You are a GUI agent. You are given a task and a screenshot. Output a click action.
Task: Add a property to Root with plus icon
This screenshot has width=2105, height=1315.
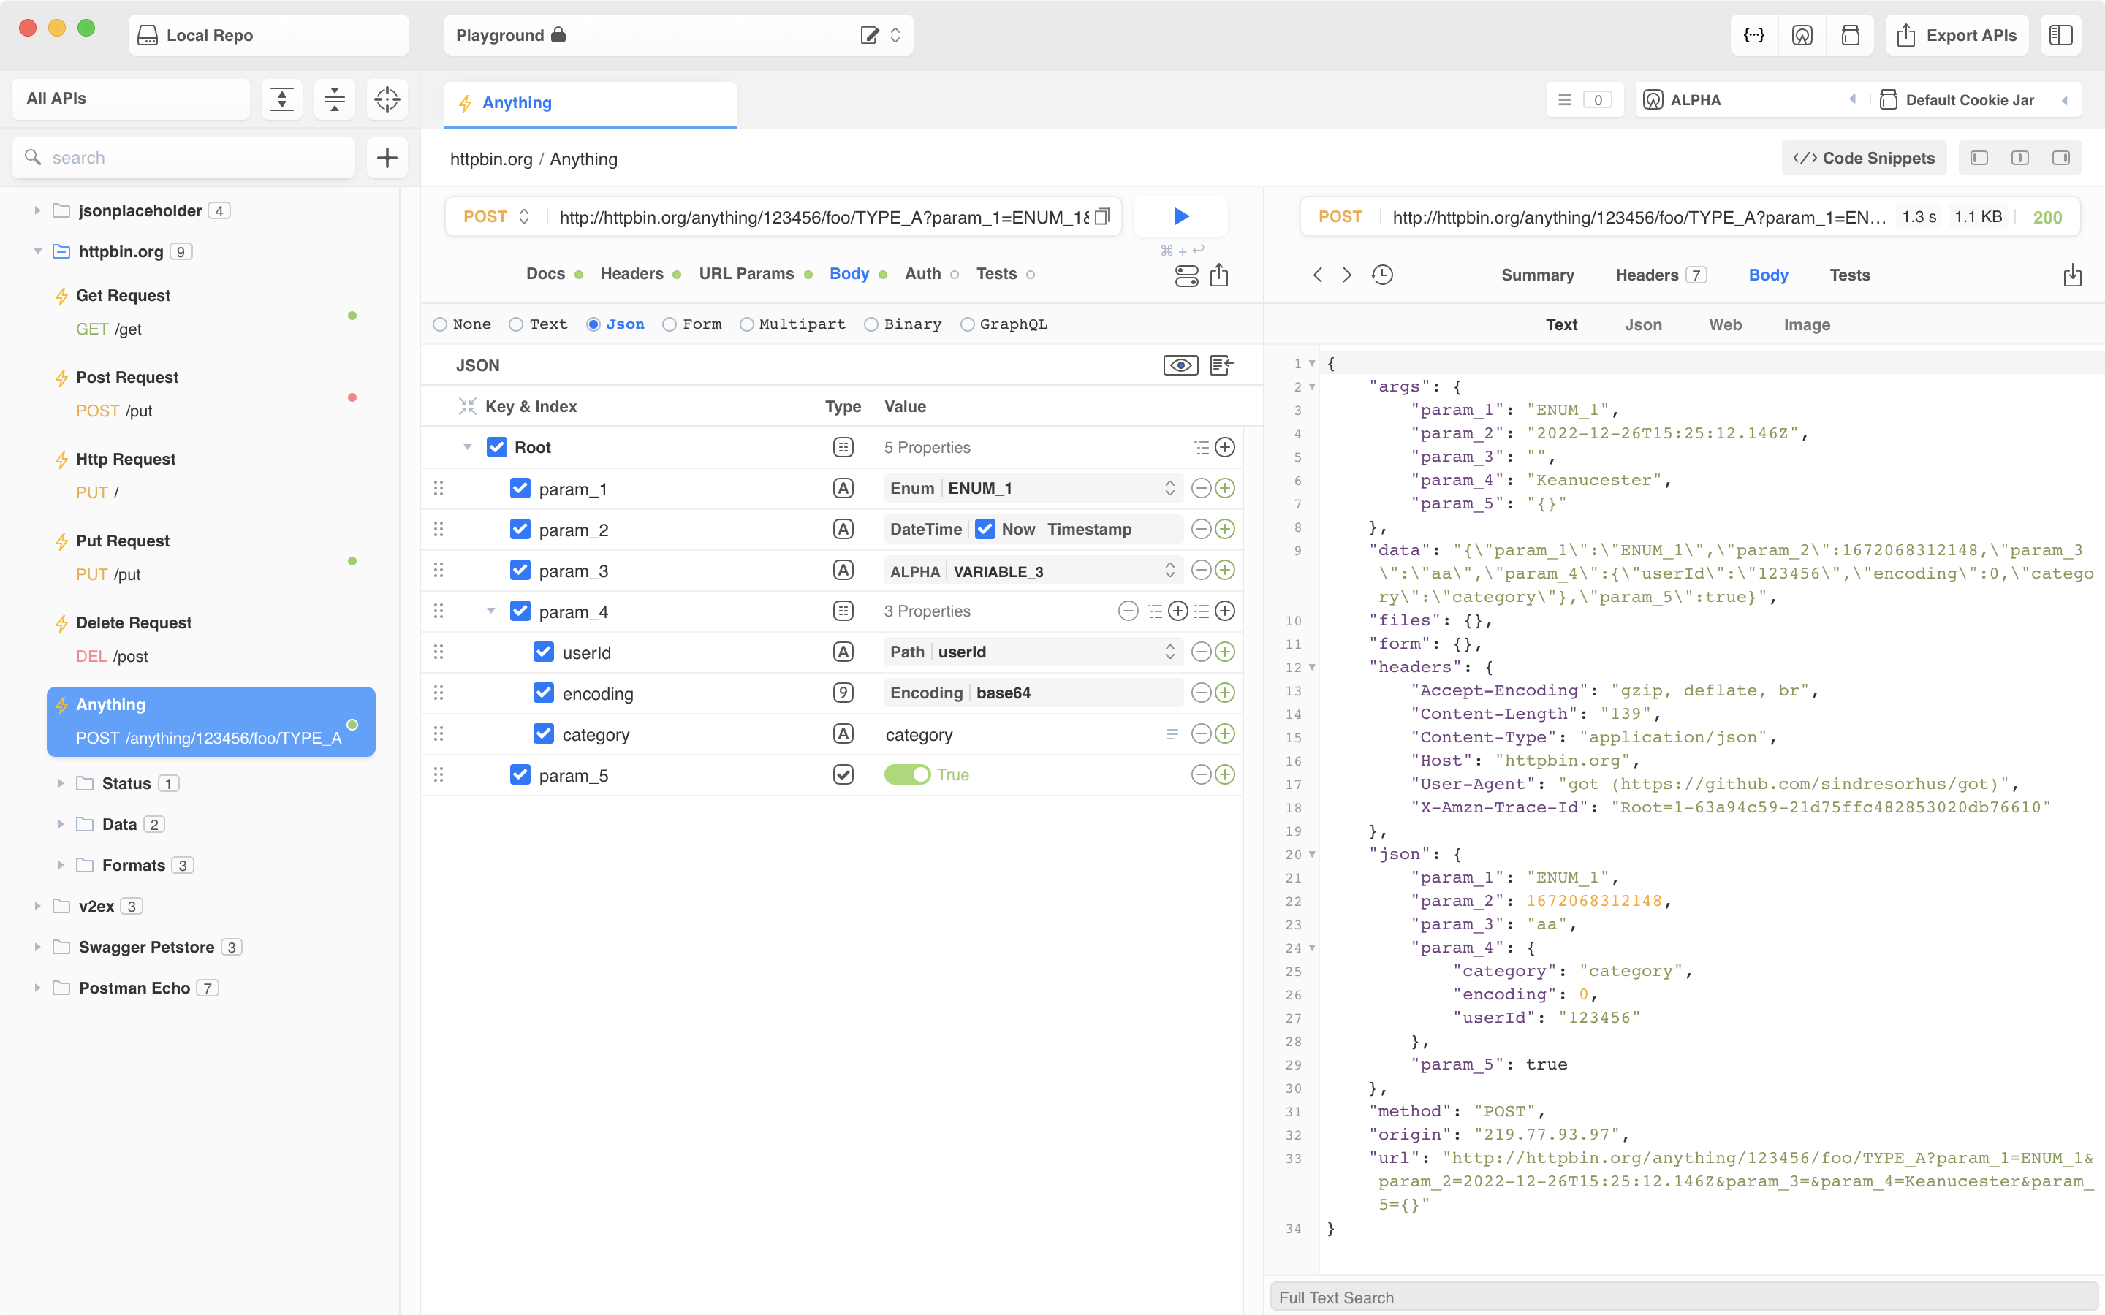[x=1225, y=447]
